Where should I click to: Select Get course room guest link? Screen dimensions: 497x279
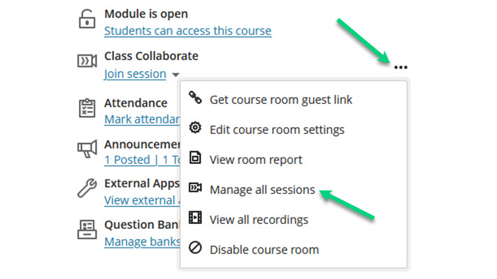tap(281, 100)
